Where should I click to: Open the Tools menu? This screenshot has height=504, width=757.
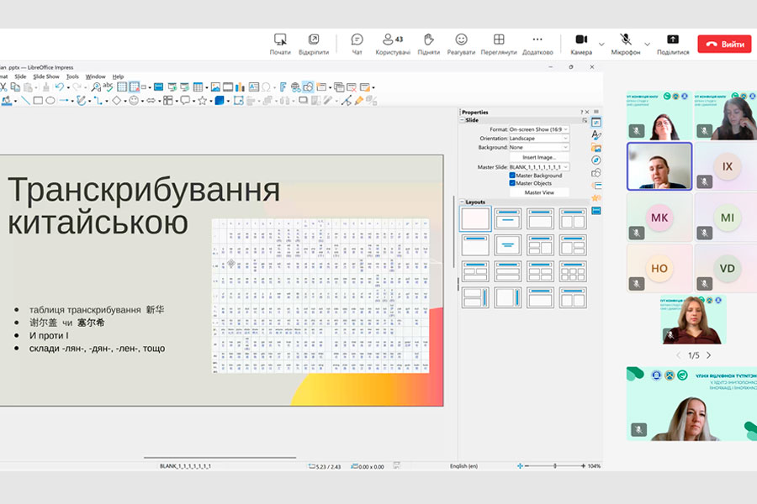72,76
